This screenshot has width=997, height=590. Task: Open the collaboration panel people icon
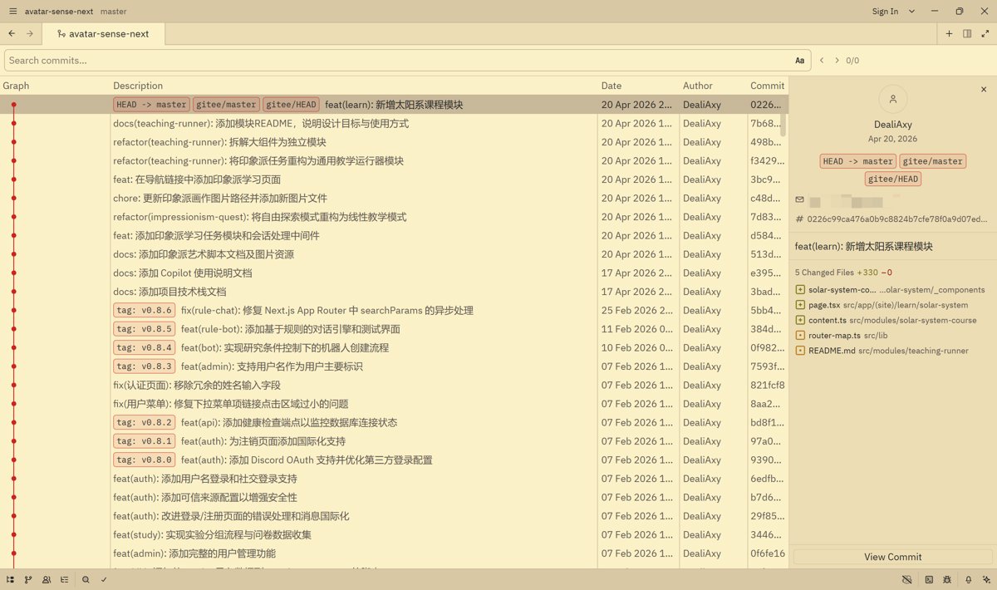pyautogui.click(x=47, y=579)
